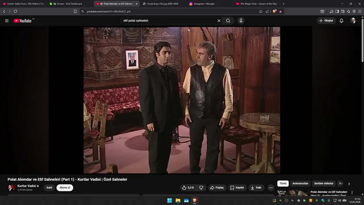Image resolution: width=364 pixels, height=205 pixels.
Task: Open the browser main menu
Action: point(360,11)
